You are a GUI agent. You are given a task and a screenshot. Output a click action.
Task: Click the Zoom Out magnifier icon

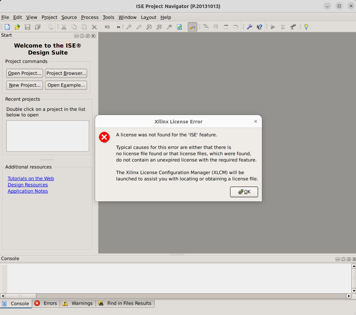click(139, 27)
